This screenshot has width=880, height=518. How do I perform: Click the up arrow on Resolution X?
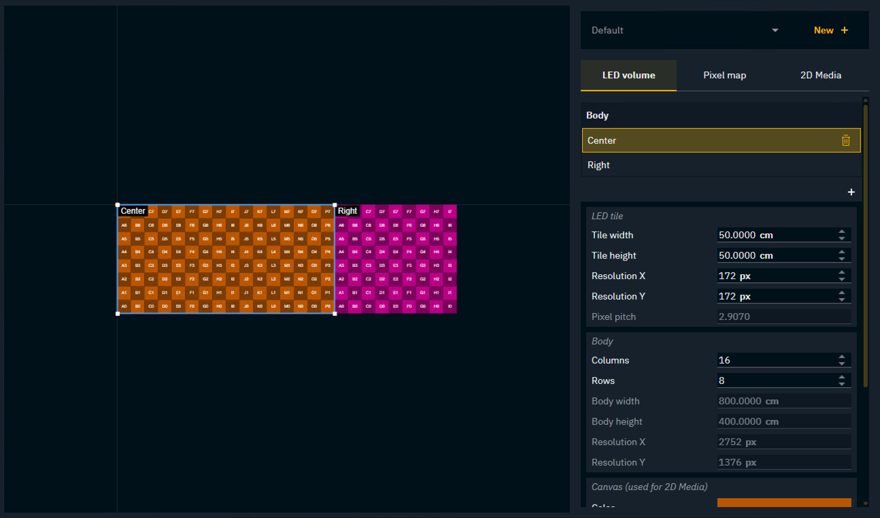(843, 273)
